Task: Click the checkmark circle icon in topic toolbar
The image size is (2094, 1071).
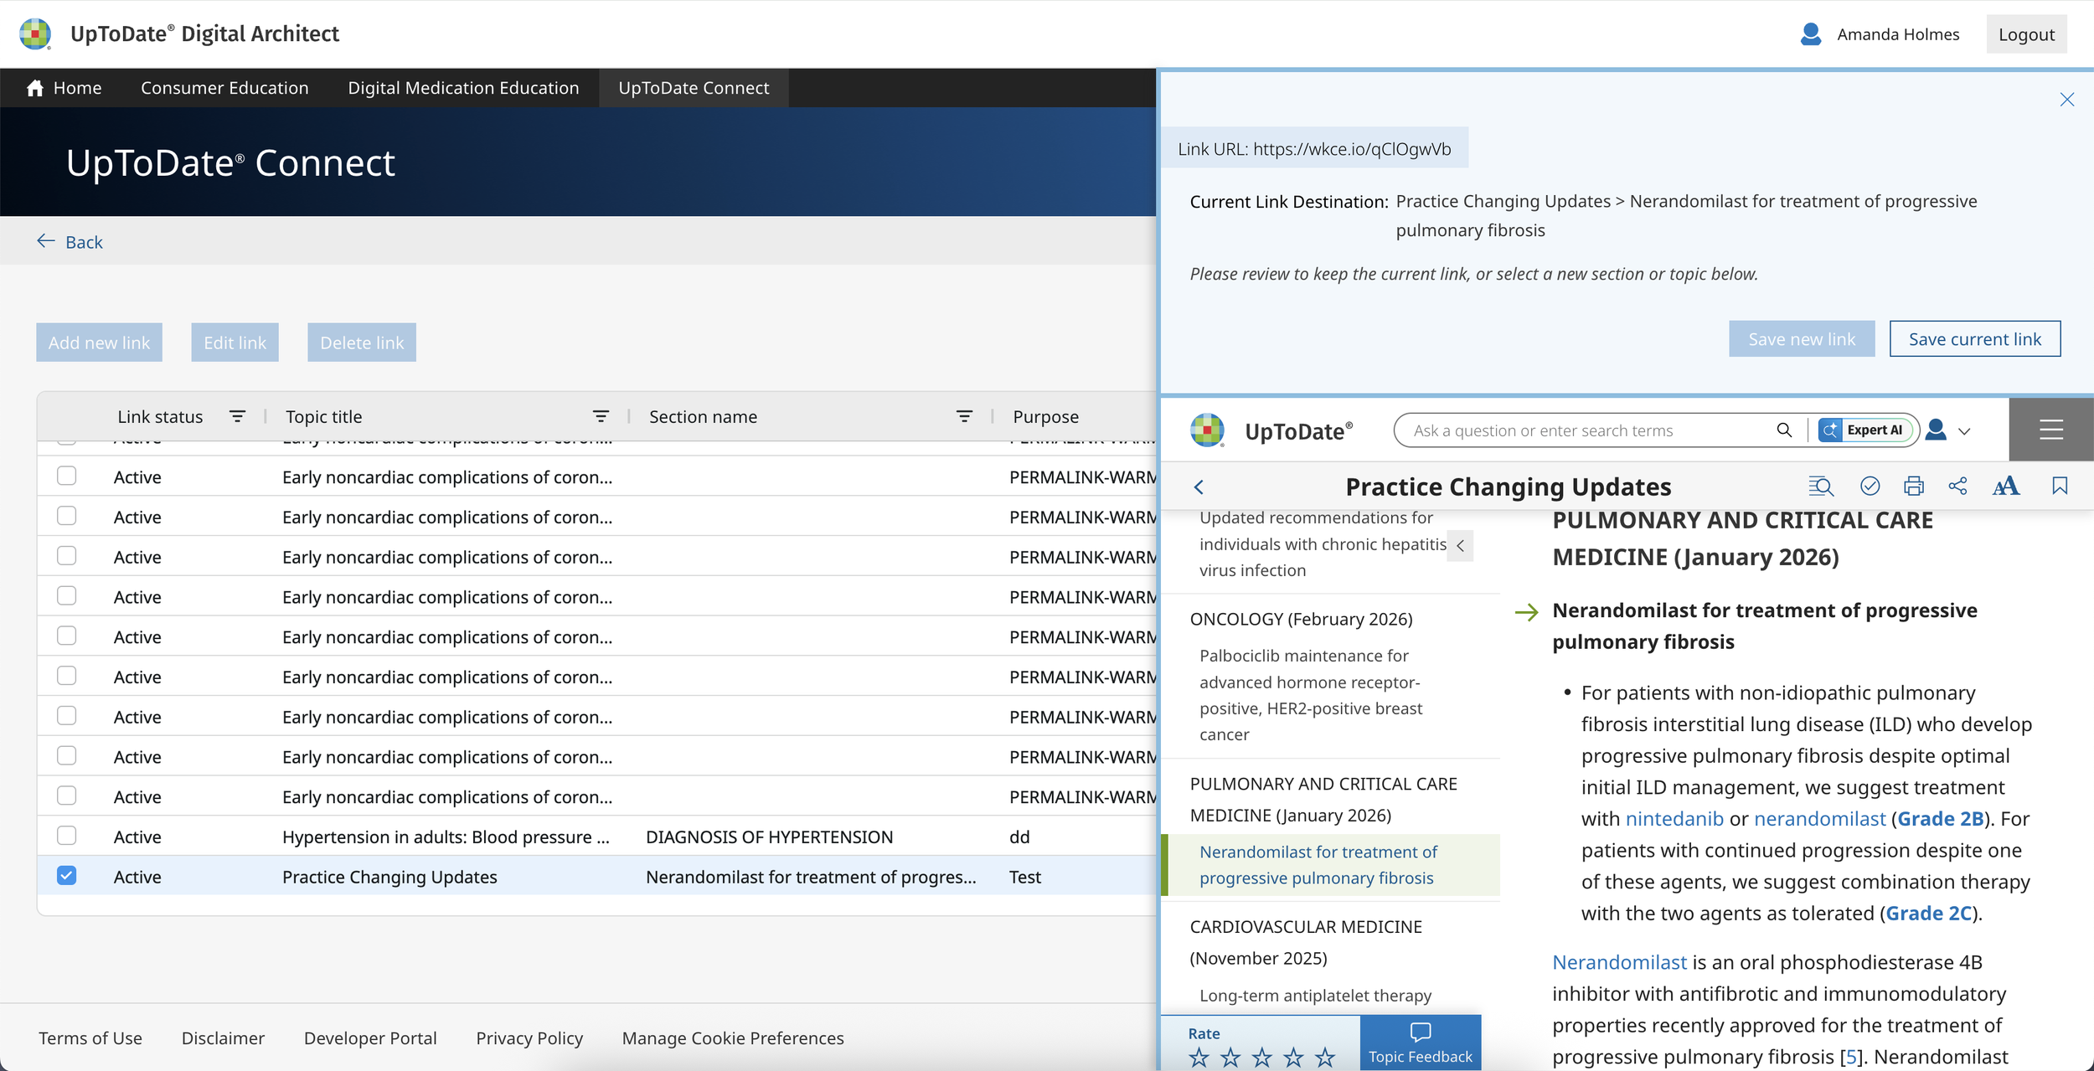Action: [1870, 486]
